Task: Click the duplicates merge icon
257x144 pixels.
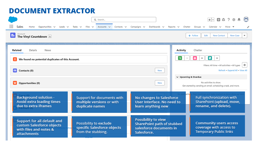Action: [15, 59]
